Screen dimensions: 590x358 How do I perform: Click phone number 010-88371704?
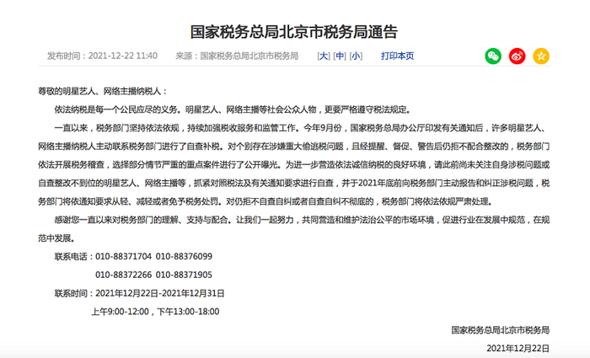[123, 256]
